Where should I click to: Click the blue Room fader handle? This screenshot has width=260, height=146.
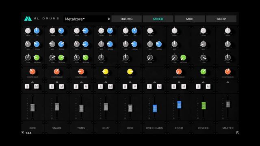(x=179, y=105)
